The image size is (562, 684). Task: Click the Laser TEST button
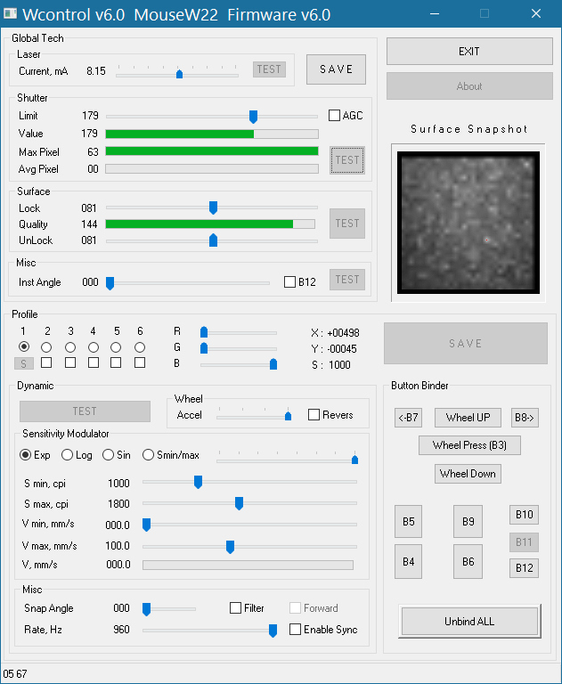pyautogui.click(x=269, y=69)
